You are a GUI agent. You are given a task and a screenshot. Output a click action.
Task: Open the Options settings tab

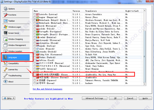coord(16,9)
